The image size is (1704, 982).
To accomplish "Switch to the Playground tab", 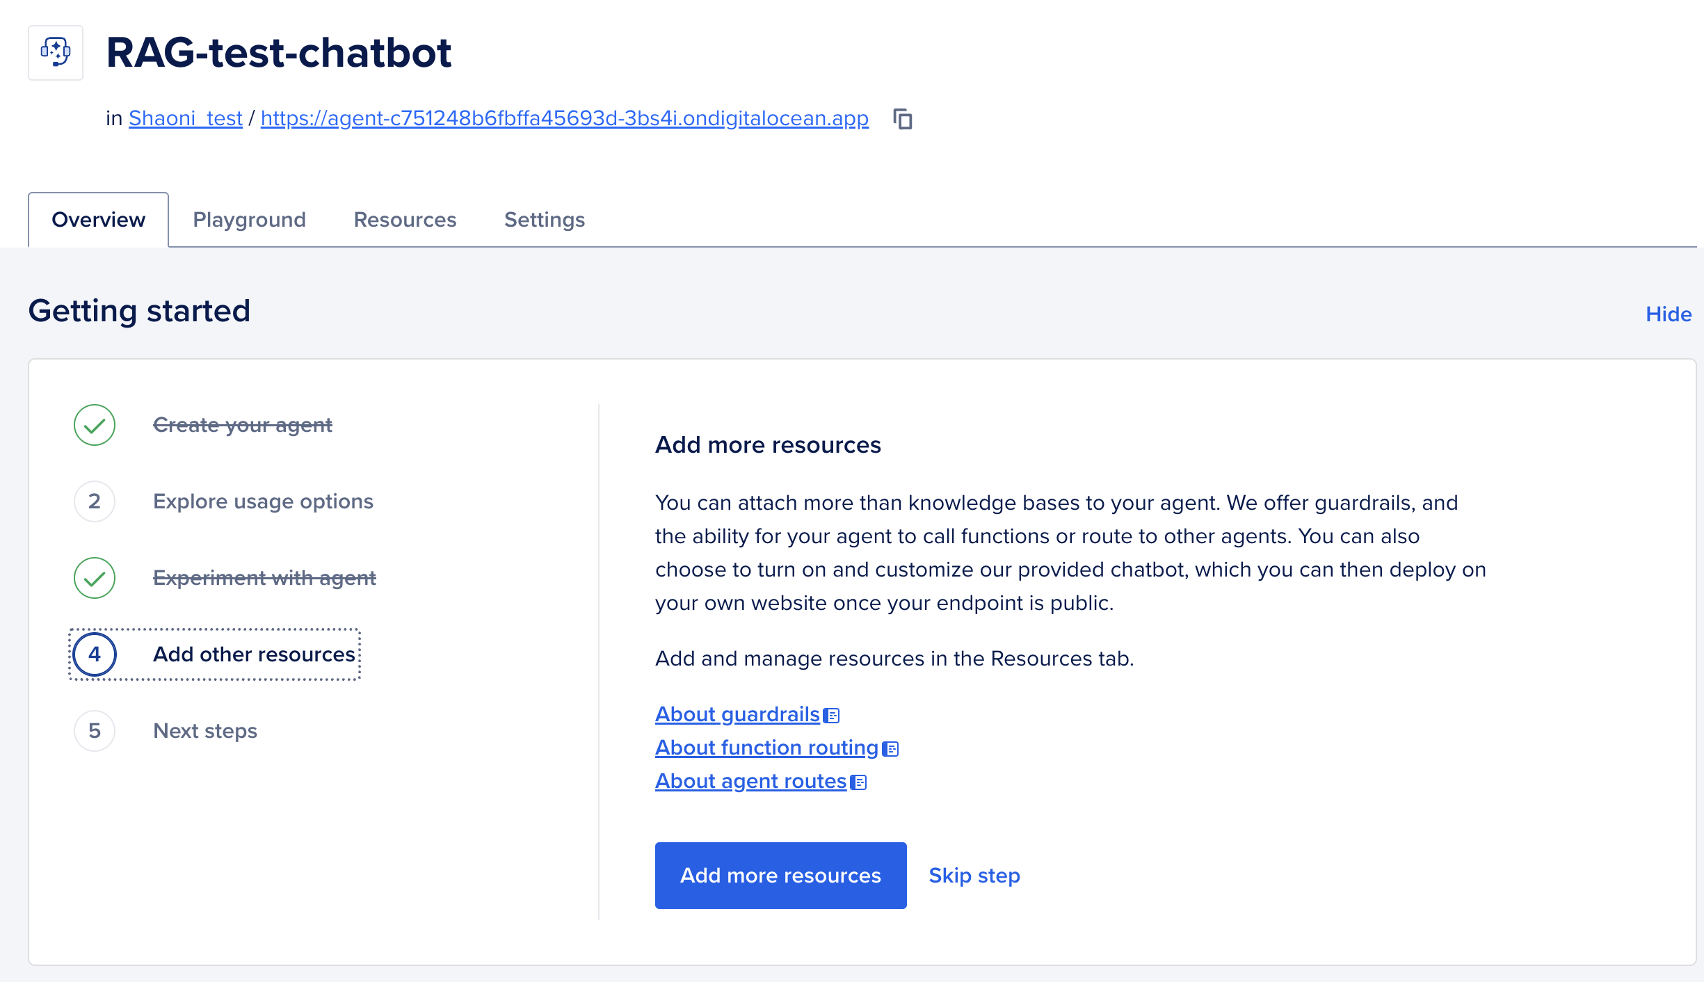I will click(249, 220).
